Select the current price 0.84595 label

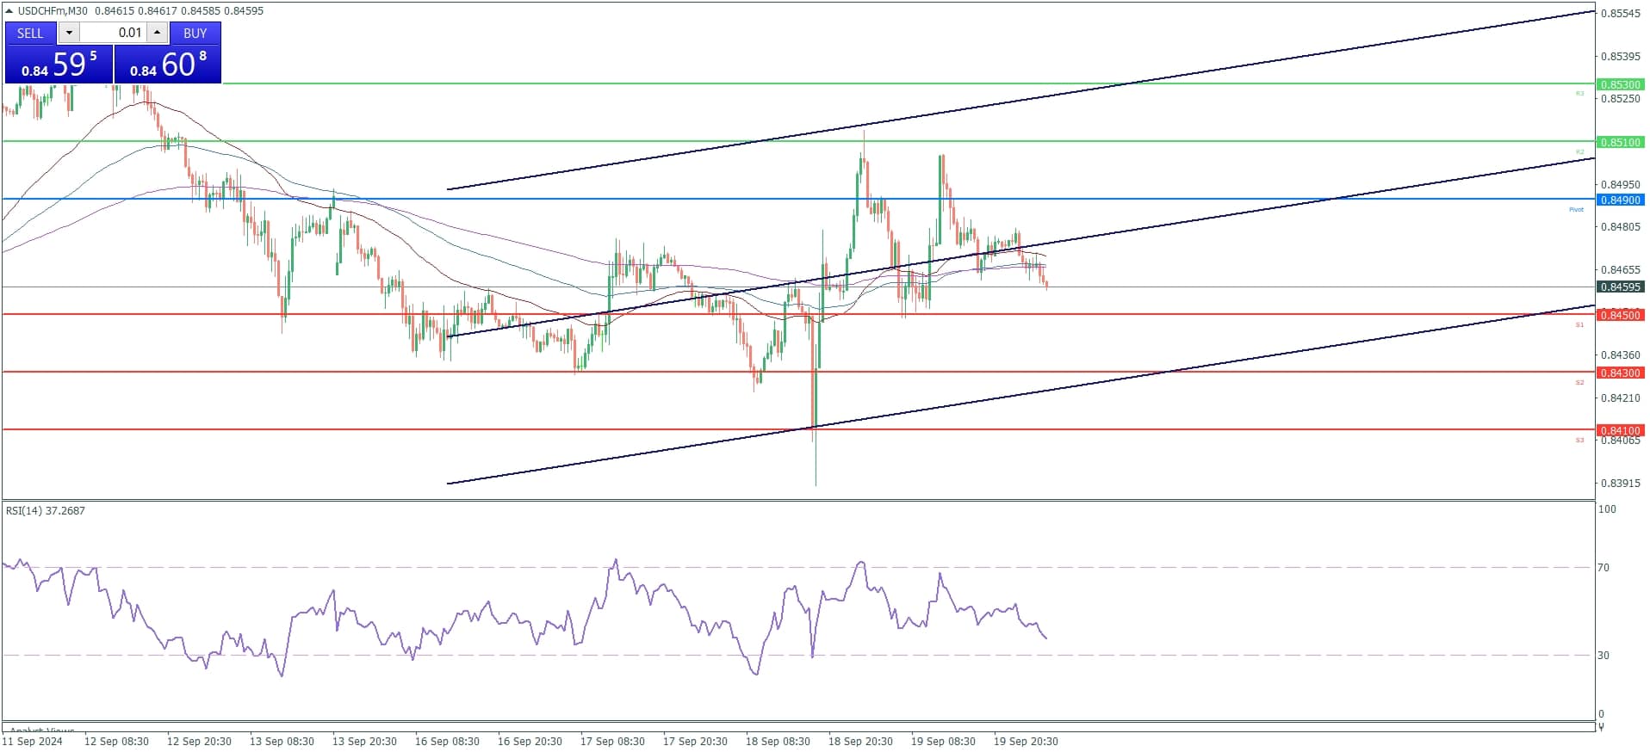[x=1620, y=287]
